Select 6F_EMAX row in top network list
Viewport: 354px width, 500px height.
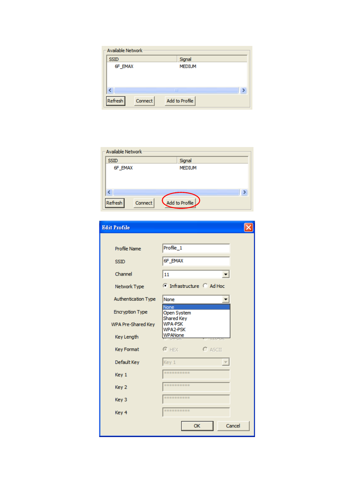(177, 67)
